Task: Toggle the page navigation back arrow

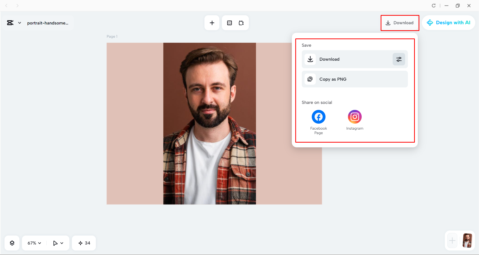Action: [x=6, y=5]
